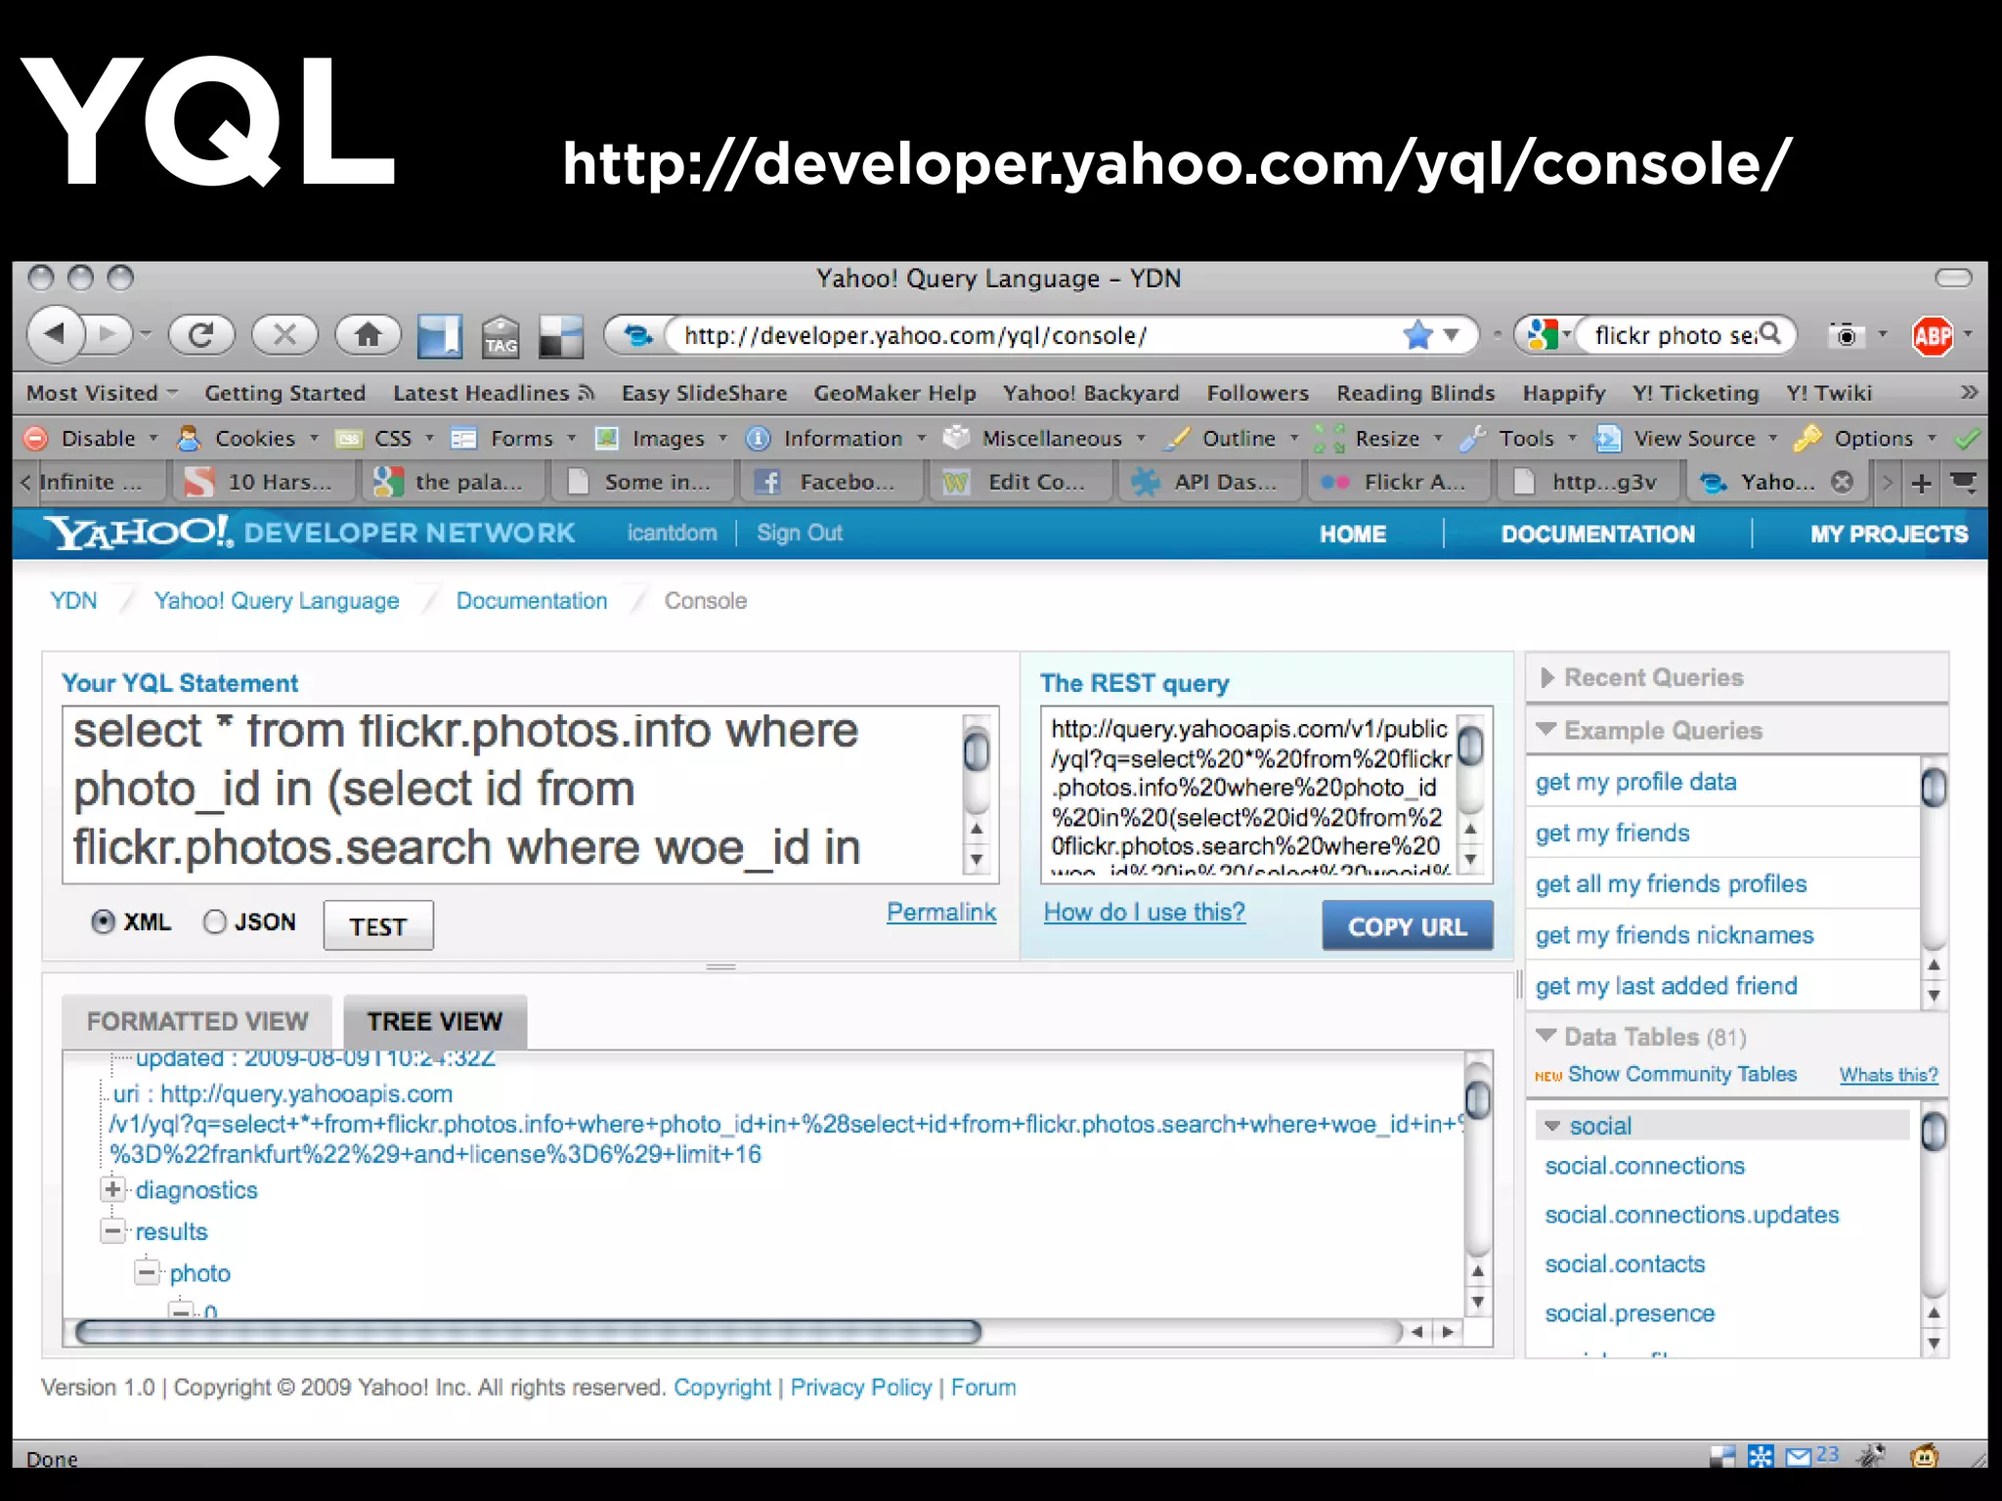Click the Stop loading X button

(284, 335)
